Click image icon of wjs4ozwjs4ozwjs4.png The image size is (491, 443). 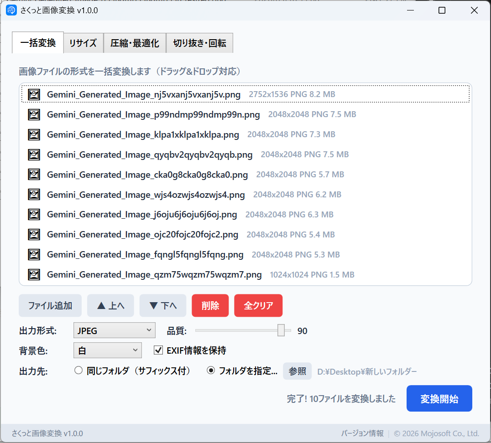click(34, 195)
